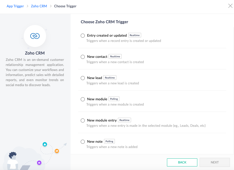The width and height of the screenshot is (234, 170).
Task: Click the chevron after App Trigger
Action: tap(28, 6)
